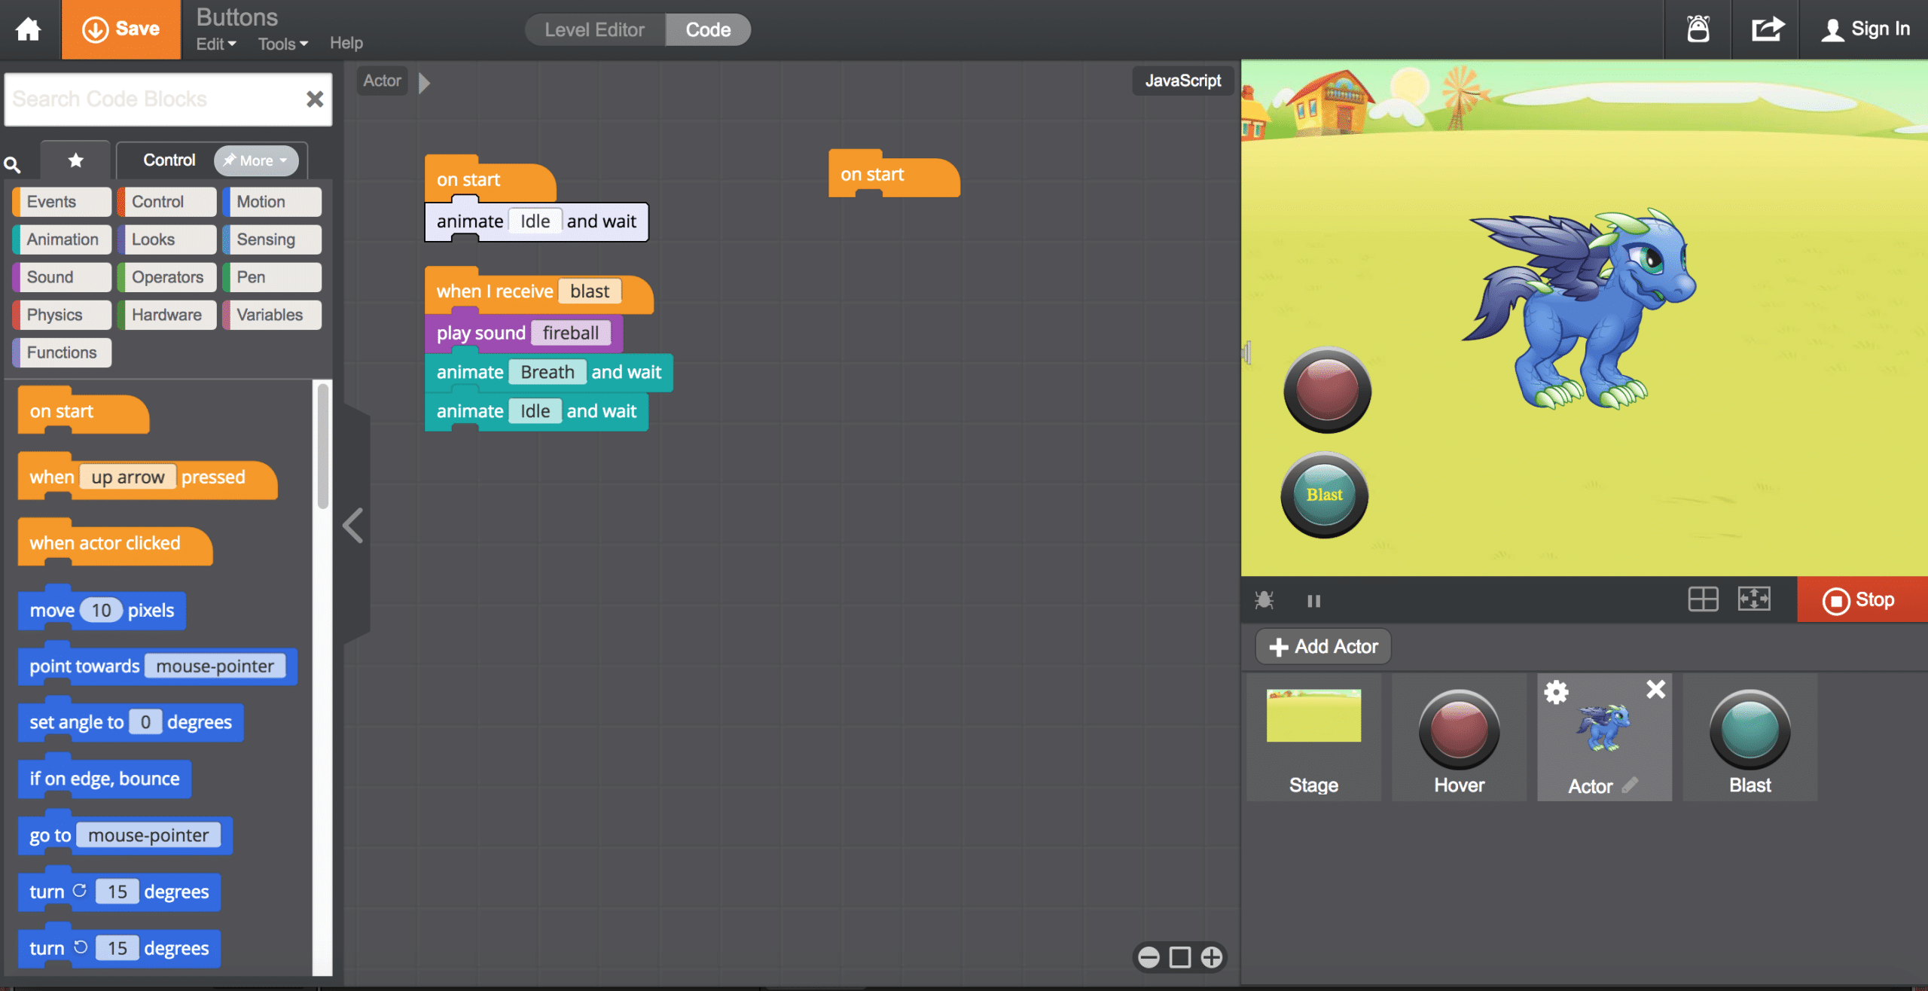
Task: Click the JavaScript view button
Action: click(1182, 80)
